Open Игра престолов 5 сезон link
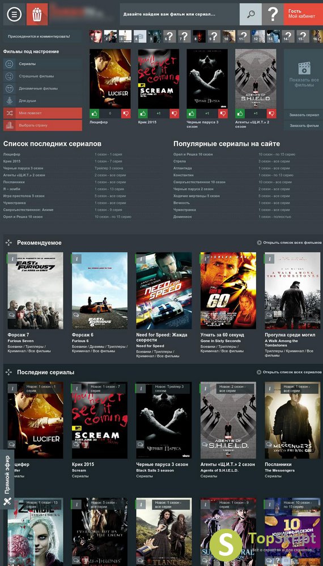323x566 pixels. pyautogui.click(x=24, y=196)
